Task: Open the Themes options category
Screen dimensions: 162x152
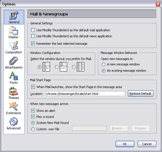Action: (14, 93)
